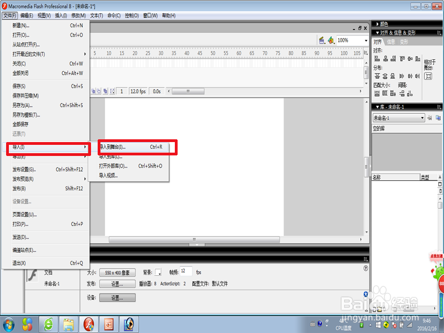Open Flash icon in taskbar
Image resolution: width=444 pixels, height=333 pixels.
click(88, 325)
